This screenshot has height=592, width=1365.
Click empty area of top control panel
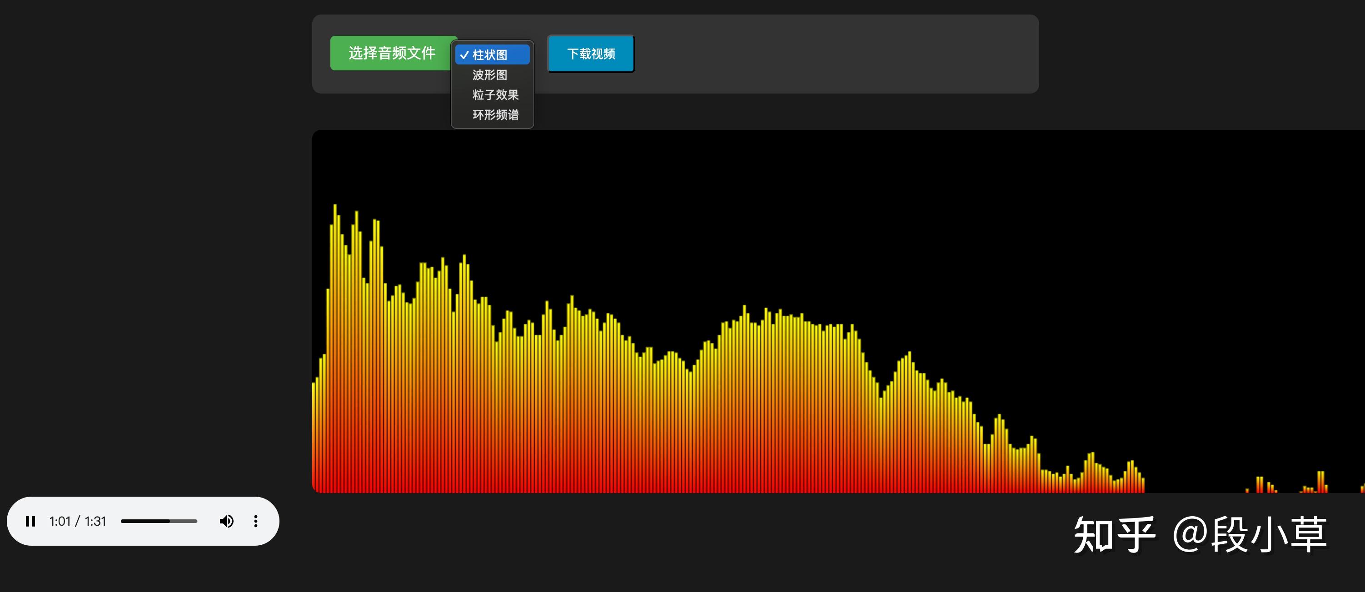837,54
